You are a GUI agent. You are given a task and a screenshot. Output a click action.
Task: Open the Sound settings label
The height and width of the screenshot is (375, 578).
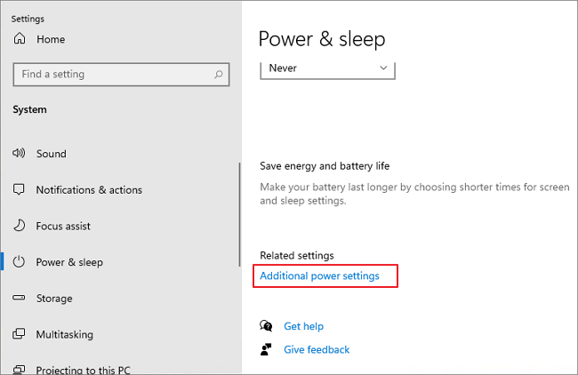(52, 154)
